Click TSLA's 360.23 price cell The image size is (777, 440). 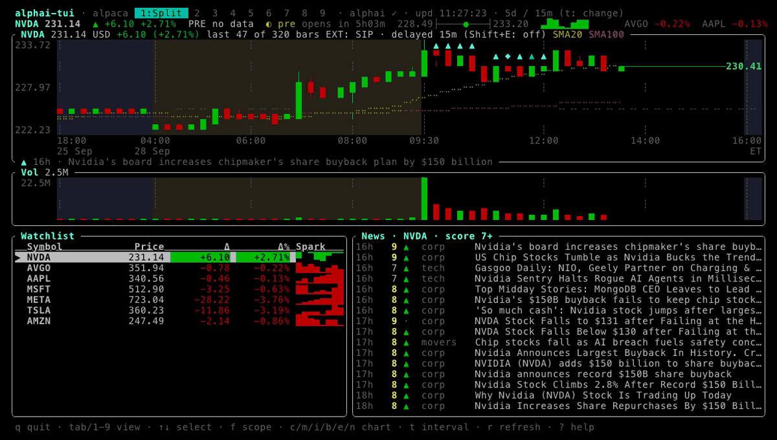(146, 310)
